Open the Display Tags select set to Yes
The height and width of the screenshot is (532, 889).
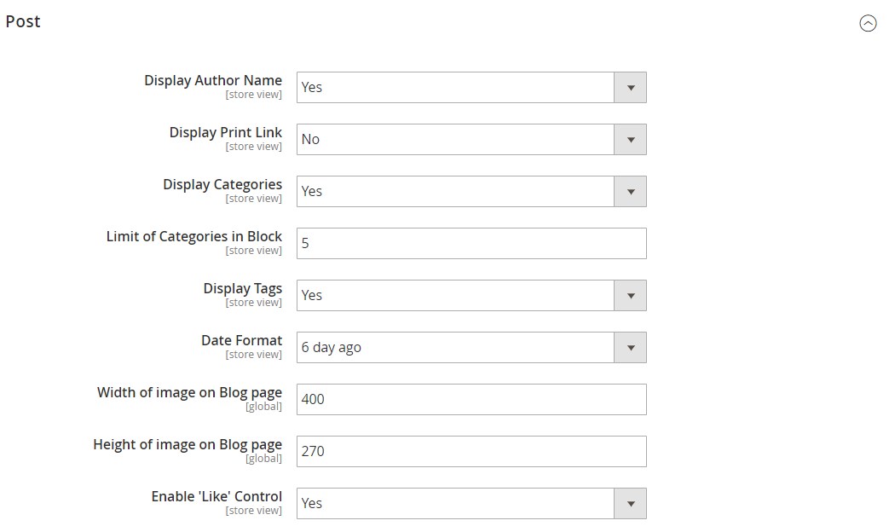[x=471, y=296]
